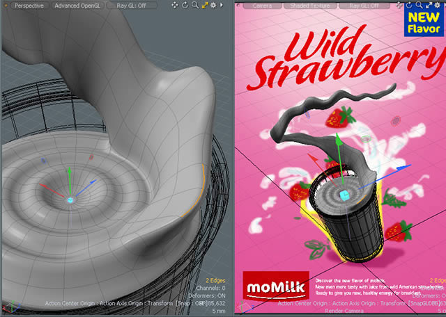
Task: Click the blue plane ring handle in Camera viewport
Action: tap(307, 113)
